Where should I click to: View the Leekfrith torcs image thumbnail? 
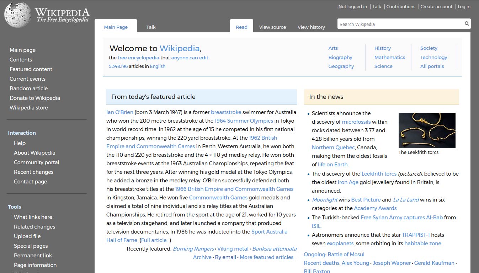[427, 130]
